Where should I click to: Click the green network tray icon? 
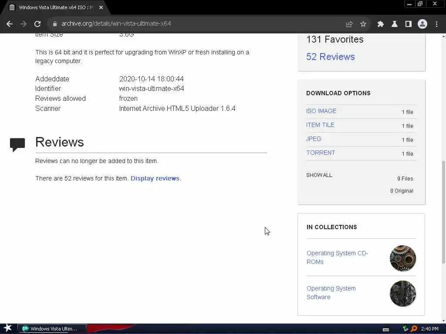tap(405, 329)
